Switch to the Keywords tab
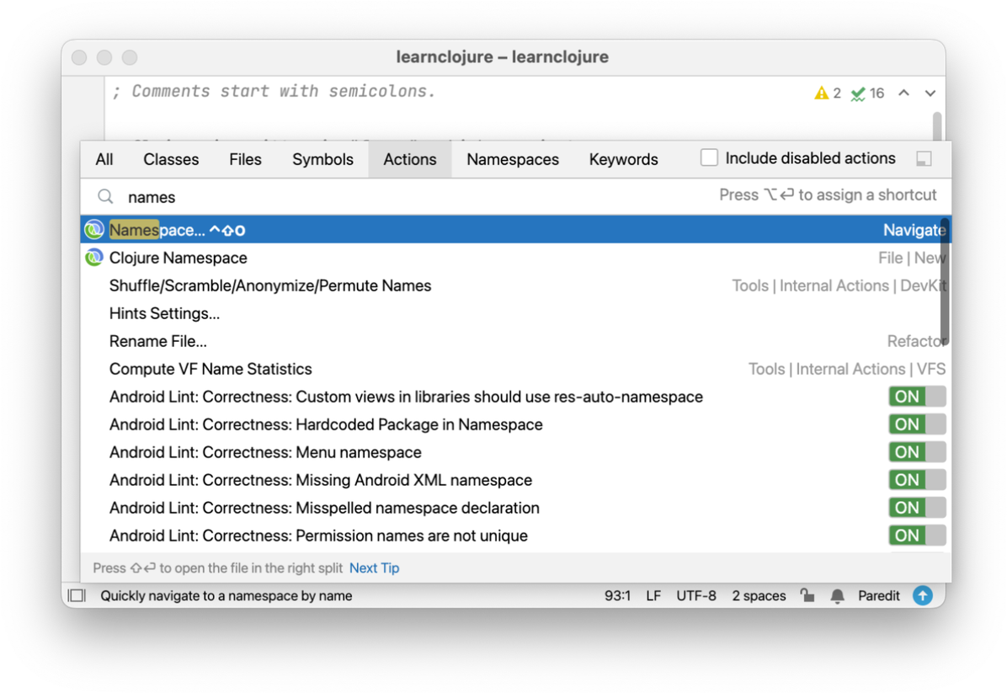The width and height of the screenshot is (1007, 693). (x=624, y=159)
